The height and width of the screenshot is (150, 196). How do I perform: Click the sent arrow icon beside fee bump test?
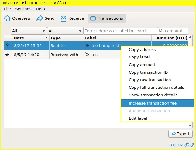87,45
